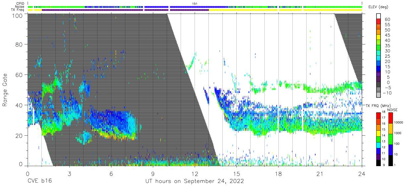Click the 40 label on Range Gate axis

click(x=19, y=105)
